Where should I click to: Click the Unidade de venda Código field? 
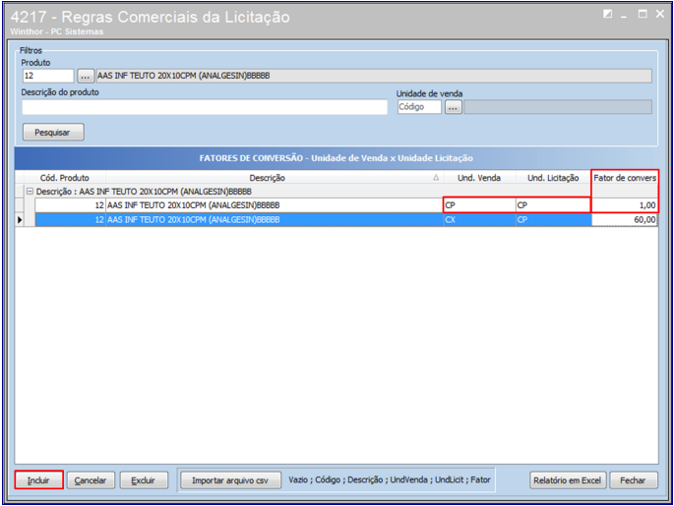click(x=419, y=107)
